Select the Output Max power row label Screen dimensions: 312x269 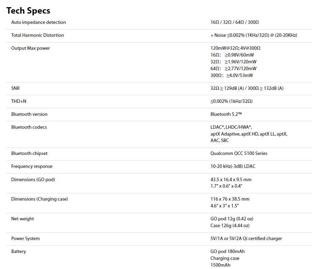click(30, 48)
